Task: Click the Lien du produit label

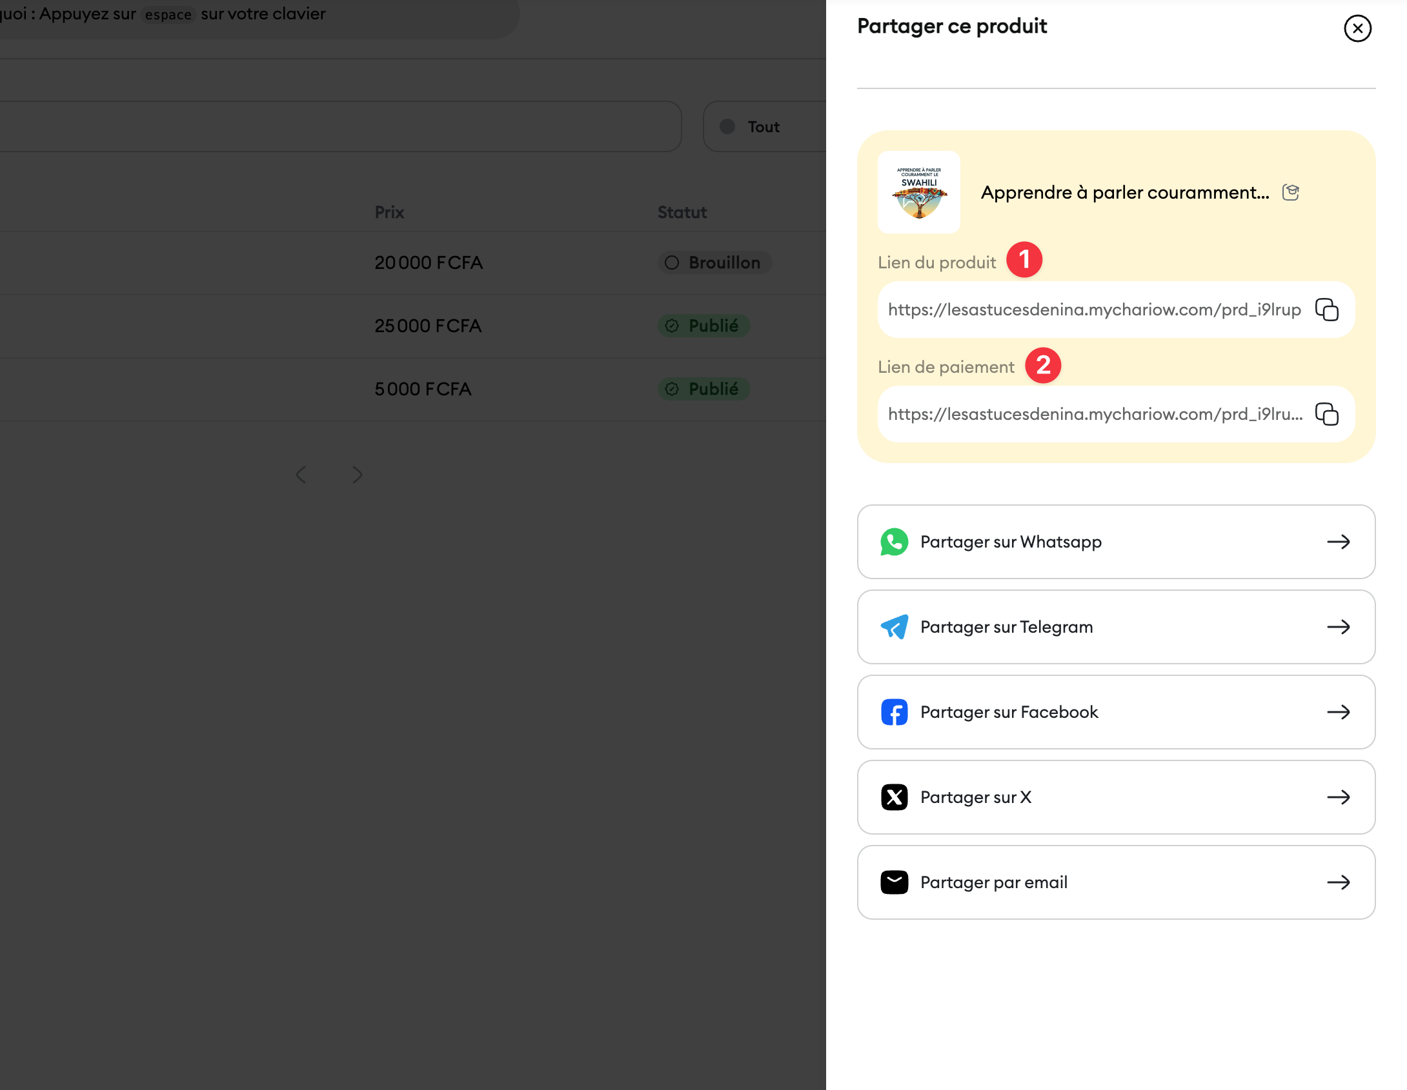Action: click(936, 263)
